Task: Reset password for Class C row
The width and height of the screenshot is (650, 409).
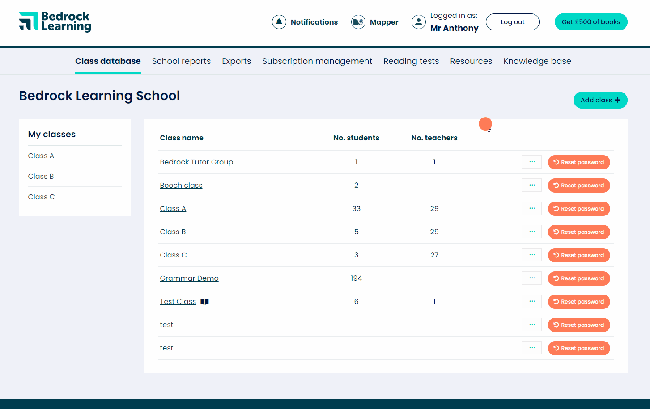Action: pyautogui.click(x=579, y=255)
